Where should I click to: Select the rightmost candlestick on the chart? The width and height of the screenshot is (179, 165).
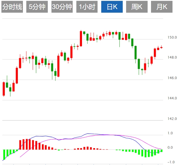pos(161,47)
